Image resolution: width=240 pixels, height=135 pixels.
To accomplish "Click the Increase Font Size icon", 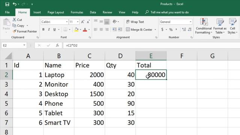I will [82, 22].
